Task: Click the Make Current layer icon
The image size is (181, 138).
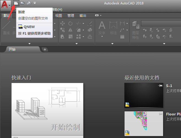Action: coord(171,30)
